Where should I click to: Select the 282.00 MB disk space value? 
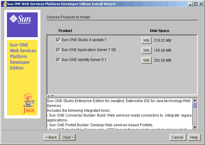(x=162, y=60)
